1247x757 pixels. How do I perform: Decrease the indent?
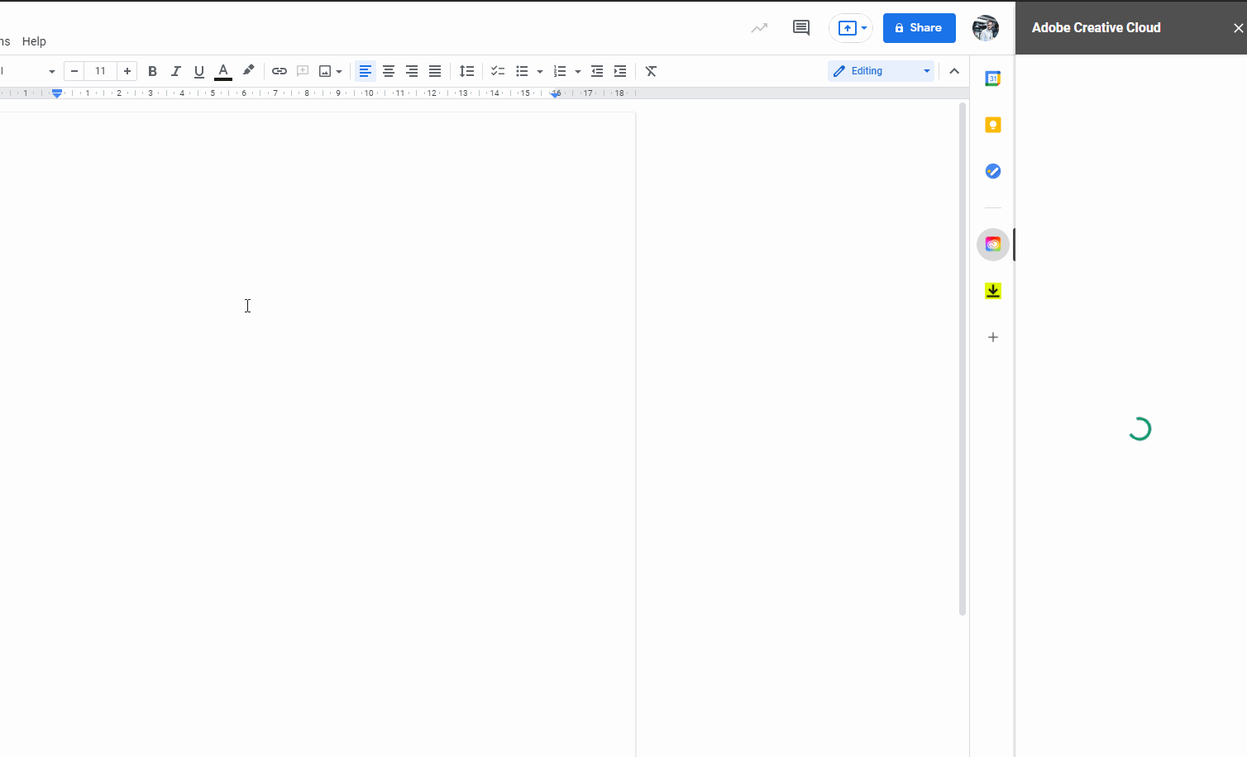click(597, 71)
